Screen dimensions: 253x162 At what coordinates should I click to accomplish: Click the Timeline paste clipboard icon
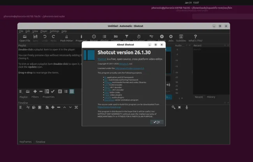pos(40,107)
